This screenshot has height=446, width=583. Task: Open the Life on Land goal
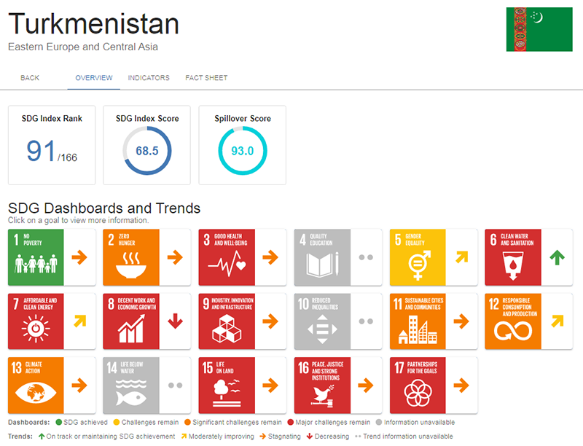pyautogui.click(x=227, y=385)
